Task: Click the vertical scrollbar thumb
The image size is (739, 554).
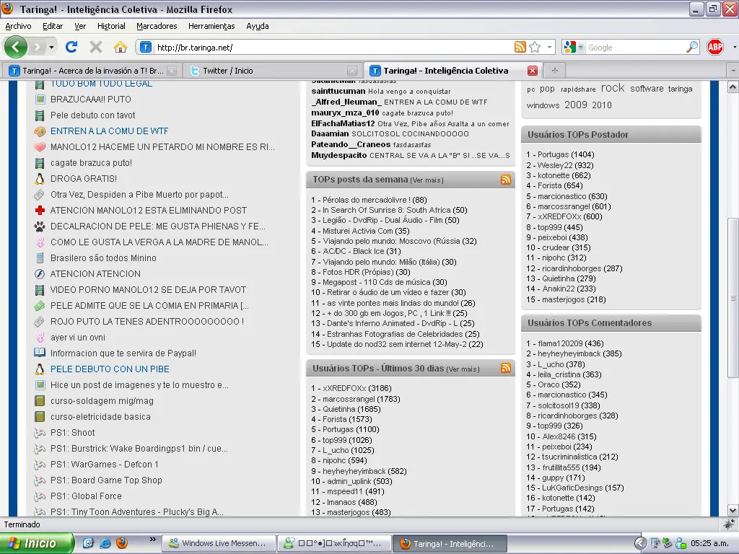Action: 733,298
